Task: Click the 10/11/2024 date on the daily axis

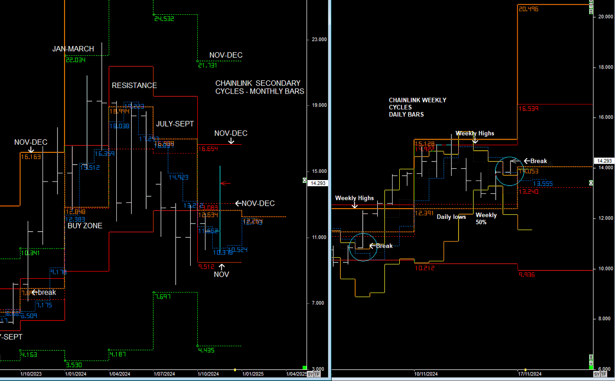Action: (x=426, y=374)
